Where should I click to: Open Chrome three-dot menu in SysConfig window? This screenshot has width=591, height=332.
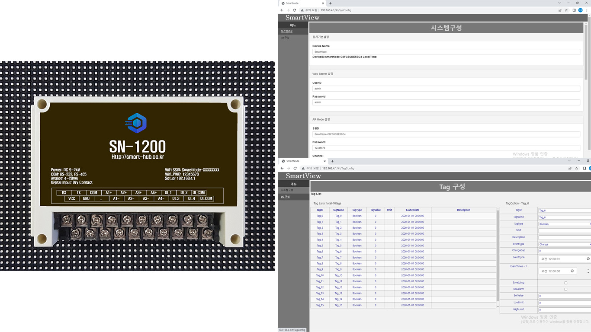click(586, 10)
